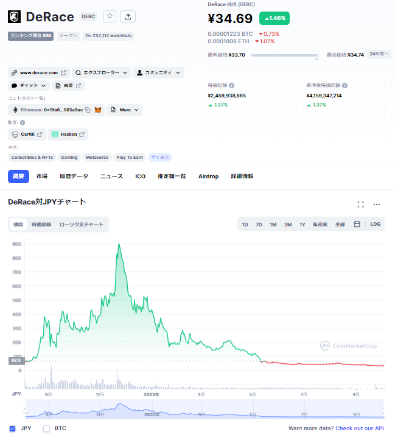
Task: Copy the Ethereum contract address icon
Action: (88, 110)
